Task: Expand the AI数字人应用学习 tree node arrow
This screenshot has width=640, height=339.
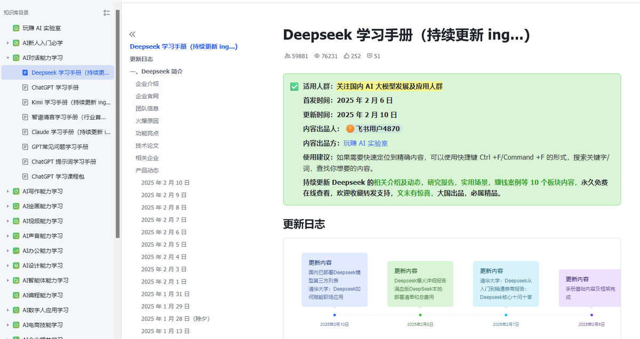Action: point(7,310)
